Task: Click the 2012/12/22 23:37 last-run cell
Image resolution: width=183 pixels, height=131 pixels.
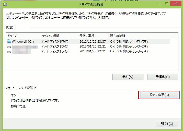Action: 93,41
